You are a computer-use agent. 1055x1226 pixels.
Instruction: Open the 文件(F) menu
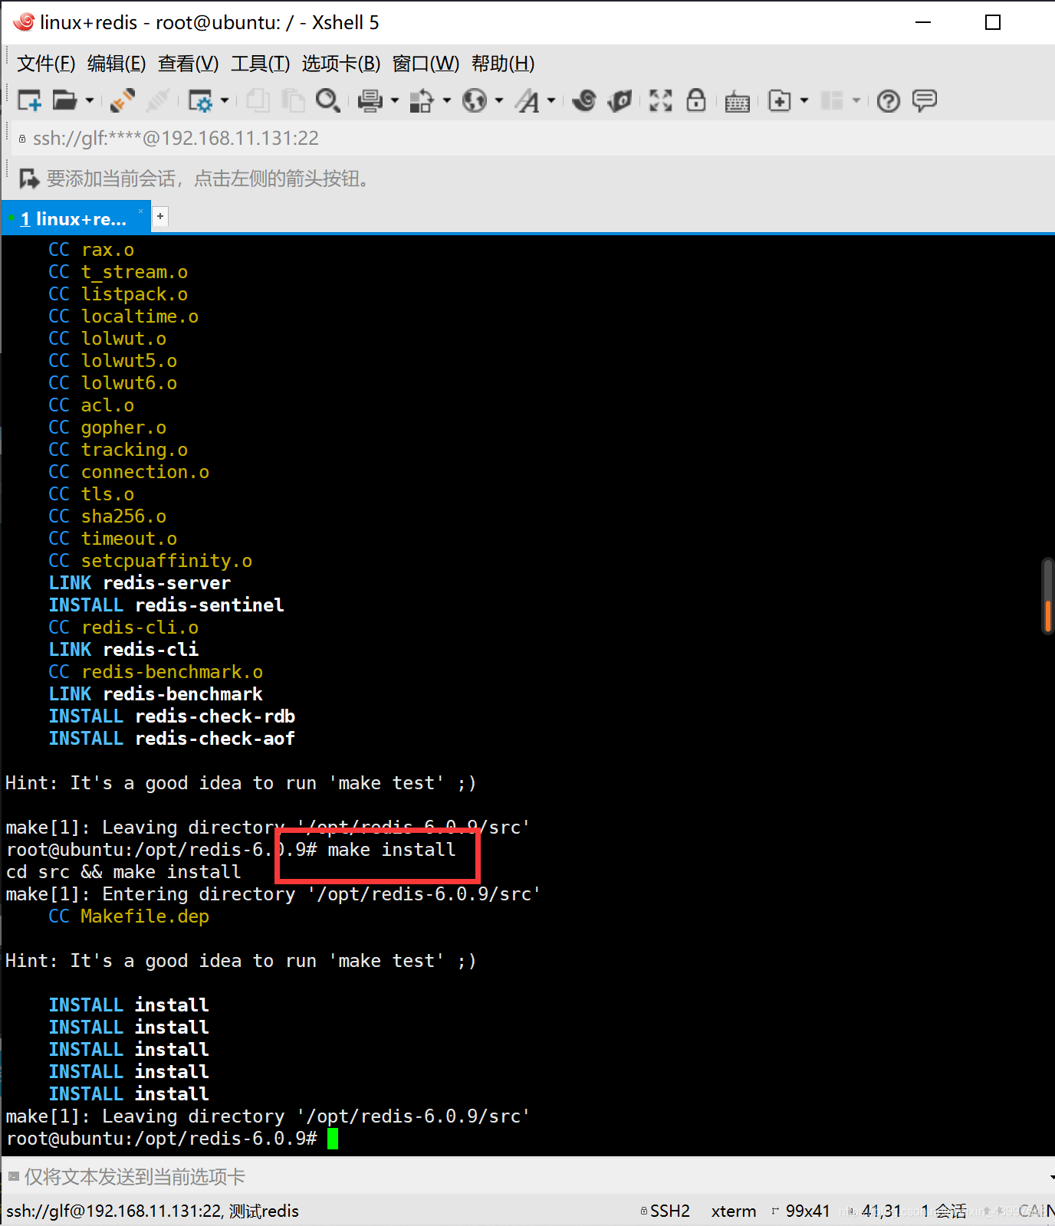[x=46, y=64]
